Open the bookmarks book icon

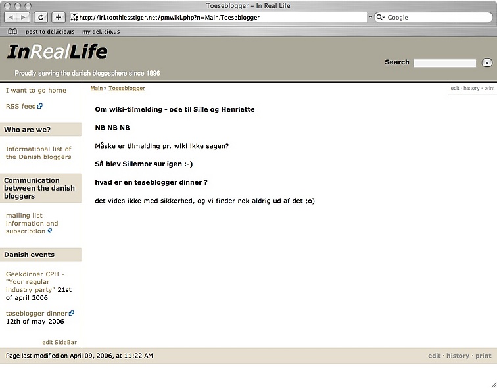click(12, 32)
